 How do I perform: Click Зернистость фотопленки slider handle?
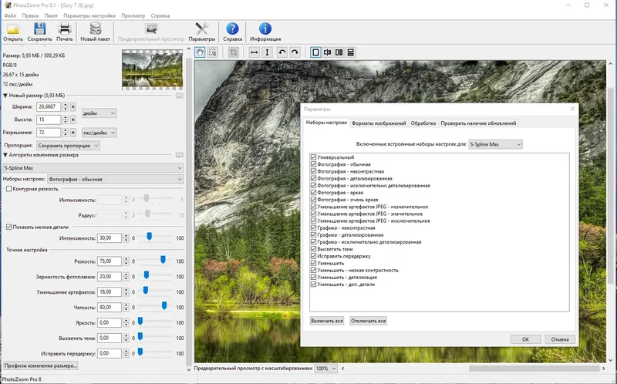coord(147,275)
